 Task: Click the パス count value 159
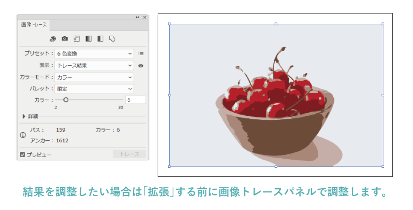pos(60,130)
